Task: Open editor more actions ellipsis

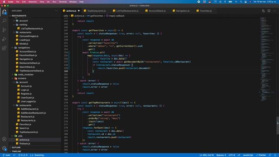Action: point(274,11)
